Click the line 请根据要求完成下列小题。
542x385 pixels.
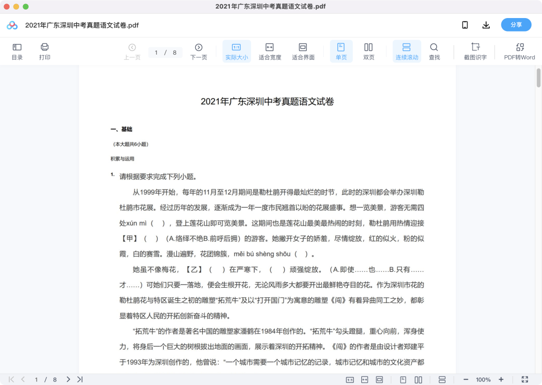[x=158, y=177]
